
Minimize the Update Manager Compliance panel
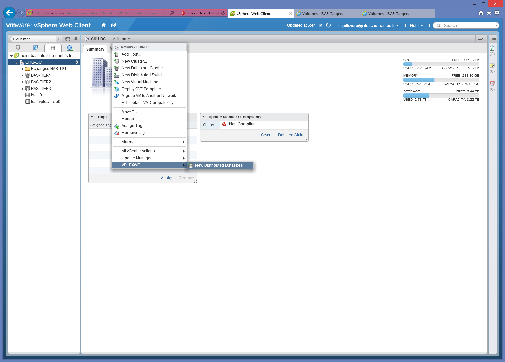[305, 117]
